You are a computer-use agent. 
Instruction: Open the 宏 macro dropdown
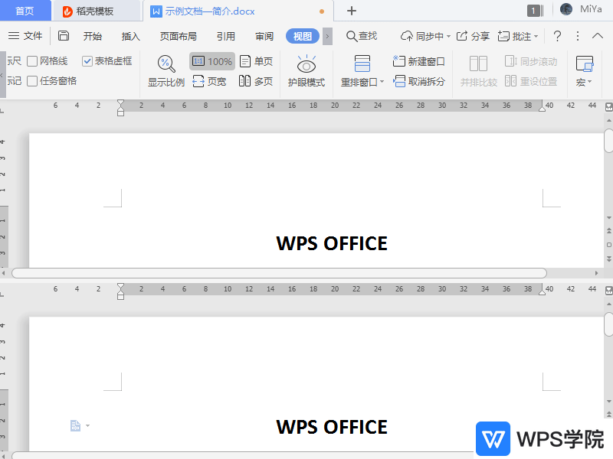(x=584, y=82)
